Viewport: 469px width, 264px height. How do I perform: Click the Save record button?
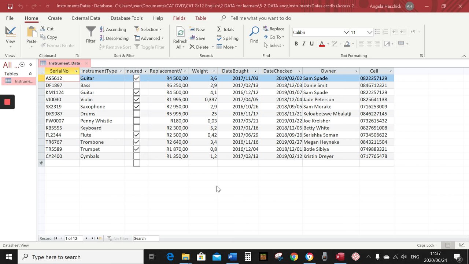pos(197,38)
